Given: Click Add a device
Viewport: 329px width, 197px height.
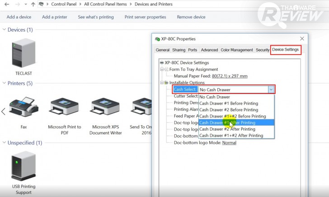Looking at the screenshot, I should pos(19,17).
